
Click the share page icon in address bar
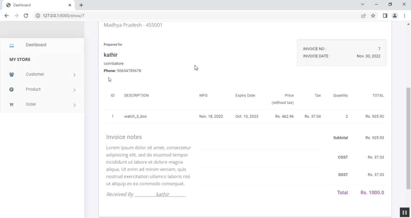click(x=363, y=16)
